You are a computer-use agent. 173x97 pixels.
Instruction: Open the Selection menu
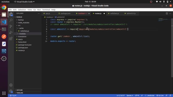click(22, 10)
